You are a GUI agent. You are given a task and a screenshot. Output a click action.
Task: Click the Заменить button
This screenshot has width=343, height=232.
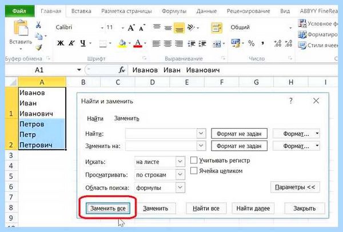pos(155,208)
